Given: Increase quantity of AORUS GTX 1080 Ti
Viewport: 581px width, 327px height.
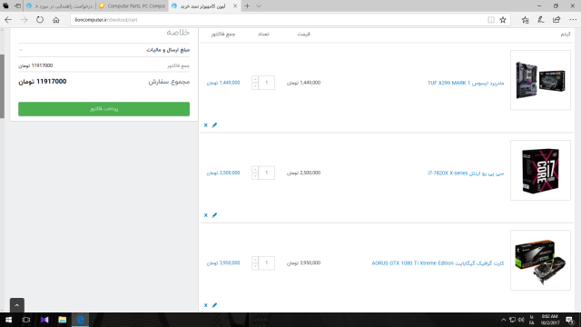Looking at the screenshot, I should click(x=255, y=260).
